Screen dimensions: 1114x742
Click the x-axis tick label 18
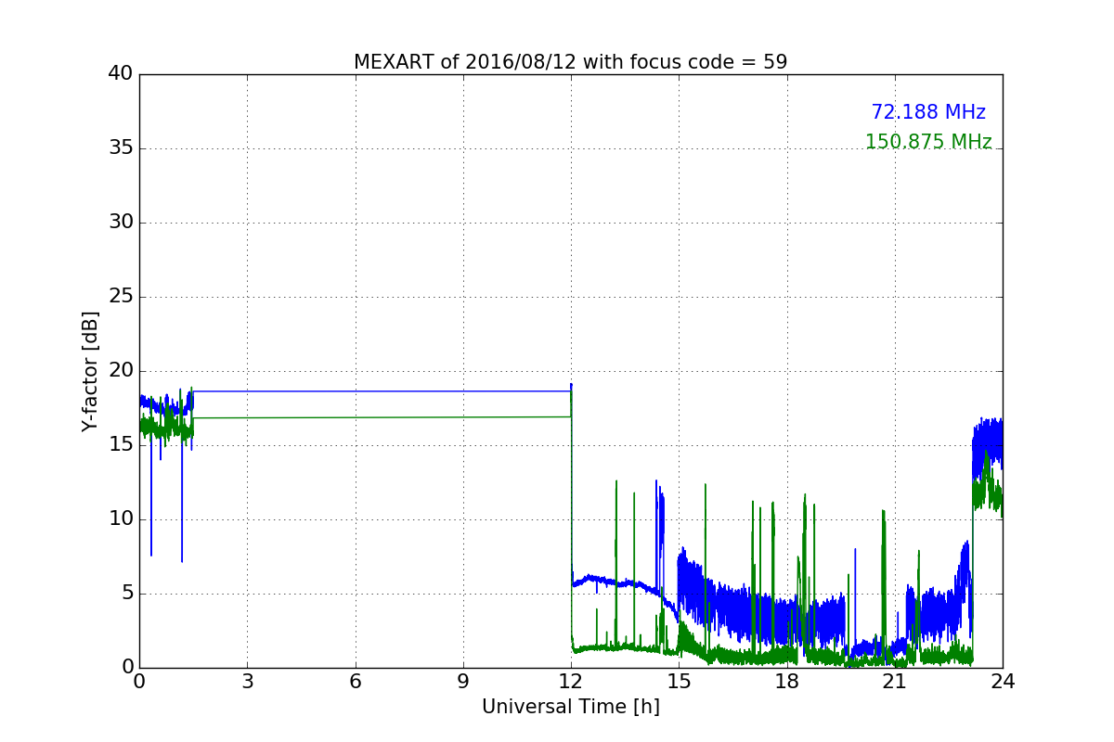[787, 682]
